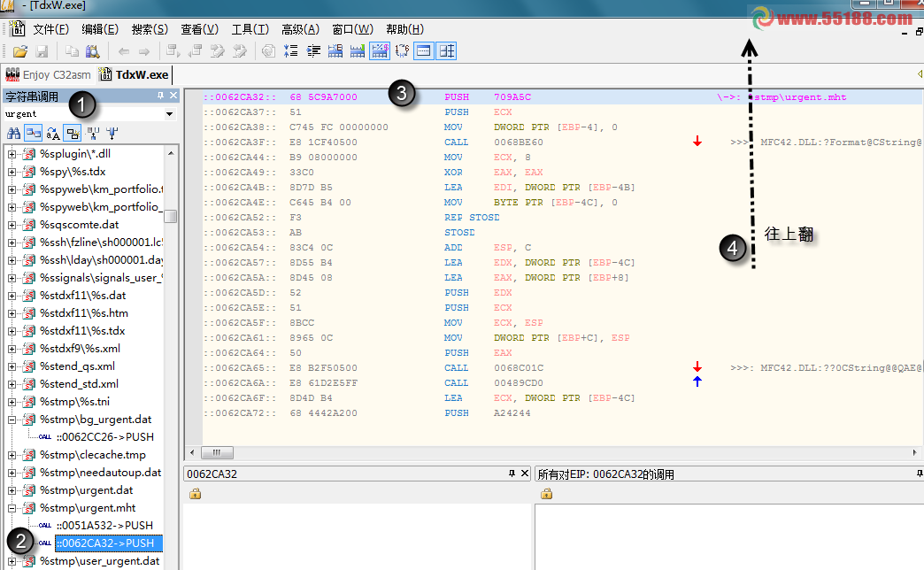Pin the 字符串调用 panel
This screenshot has width=924, height=570.
160,96
